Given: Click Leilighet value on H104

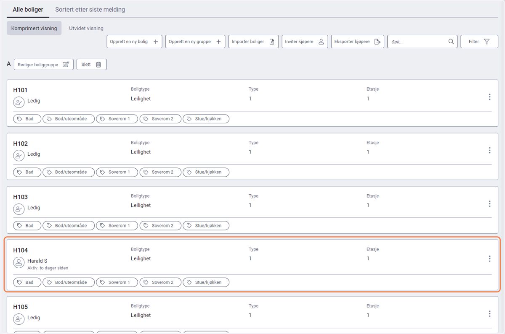Looking at the screenshot, I should click(x=141, y=258).
